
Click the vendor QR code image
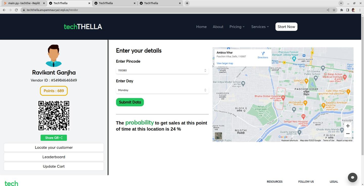click(54, 116)
